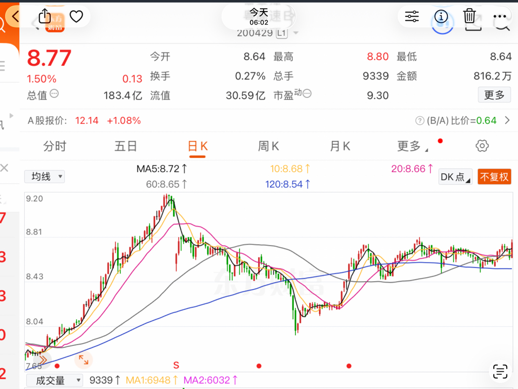Tap the live text scan icon
Viewport: 518px width, 389px height.
pyautogui.click(x=500, y=371)
